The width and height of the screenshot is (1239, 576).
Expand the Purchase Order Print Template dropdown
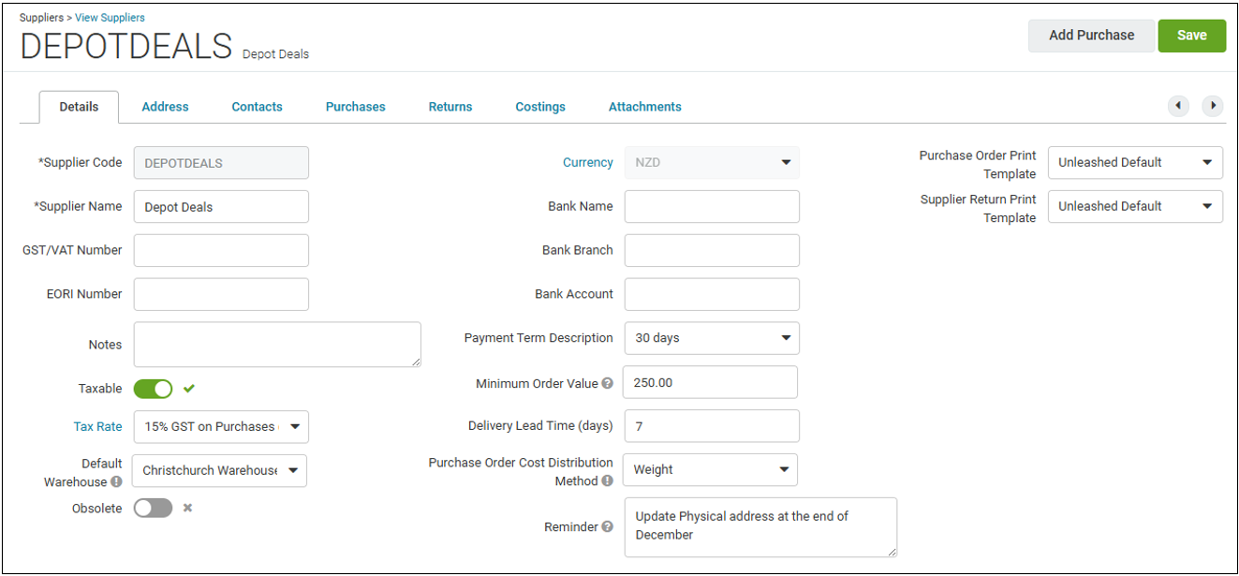pos(1135,162)
